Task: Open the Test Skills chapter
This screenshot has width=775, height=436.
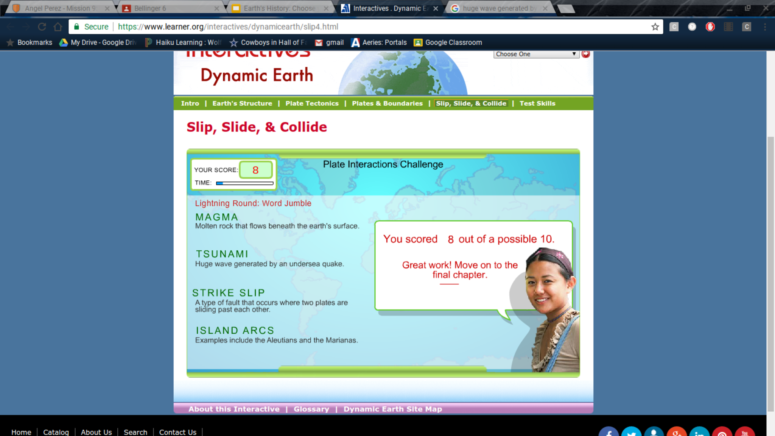Action: tap(537, 103)
